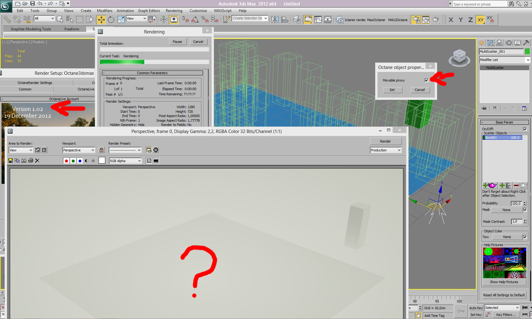Remove scatter object with the minus icon

coord(520,185)
